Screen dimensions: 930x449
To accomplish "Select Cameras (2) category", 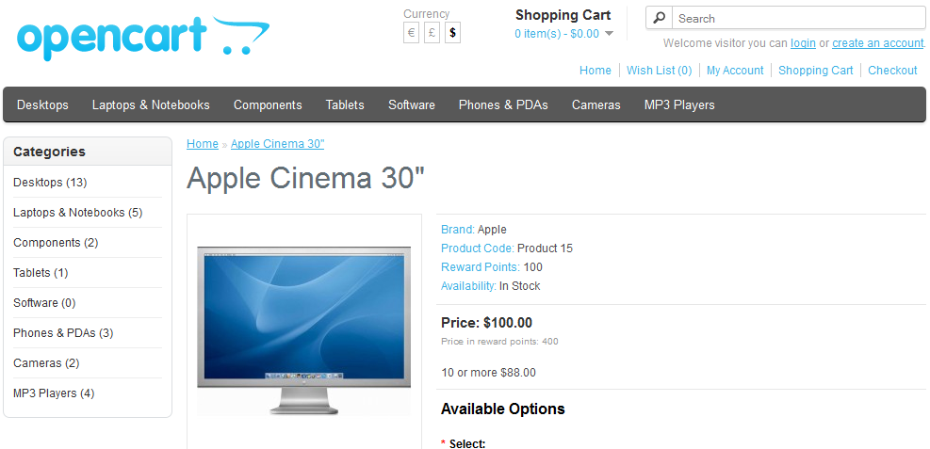I will [46, 363].
